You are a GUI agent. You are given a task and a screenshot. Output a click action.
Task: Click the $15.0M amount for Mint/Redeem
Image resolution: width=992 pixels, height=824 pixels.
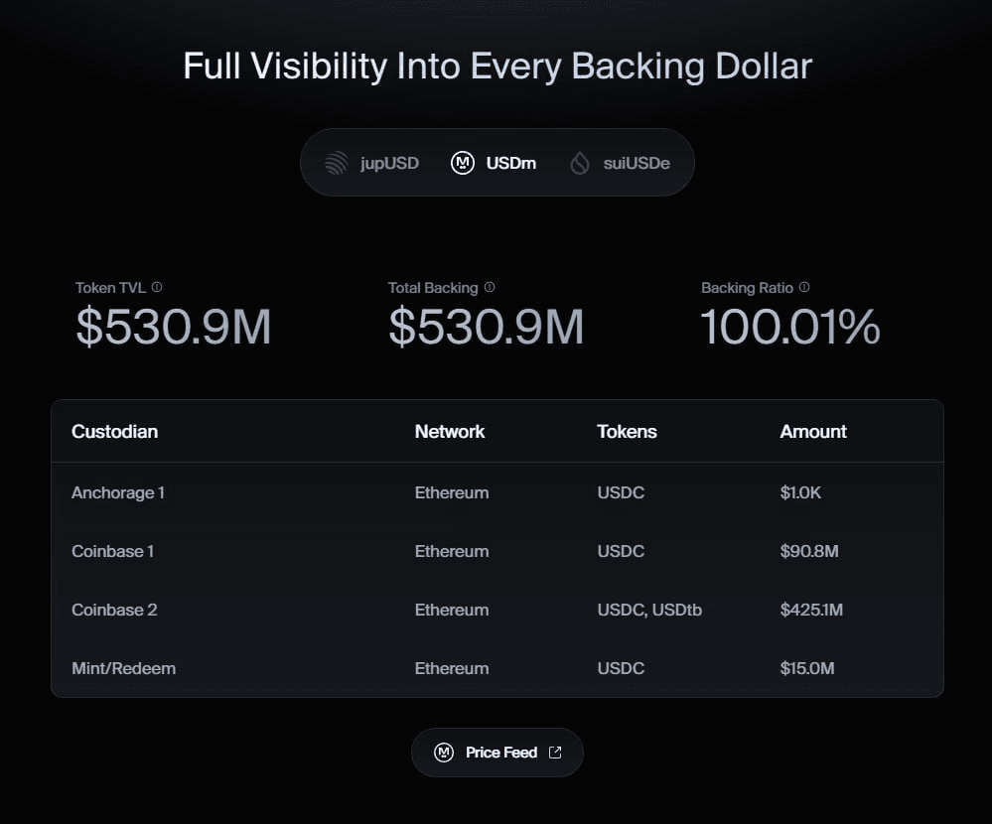pyautogui.click(x=807, y=668)
